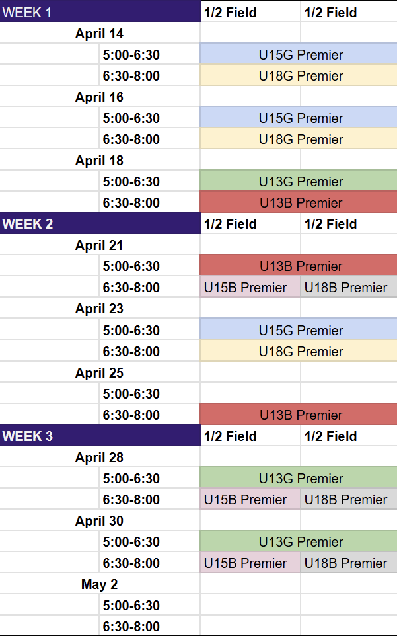Select the April 25 date cell

(99, 373)
